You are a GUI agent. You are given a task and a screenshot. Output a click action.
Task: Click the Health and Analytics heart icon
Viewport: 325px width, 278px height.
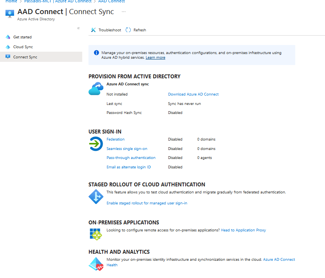[96, 264]
